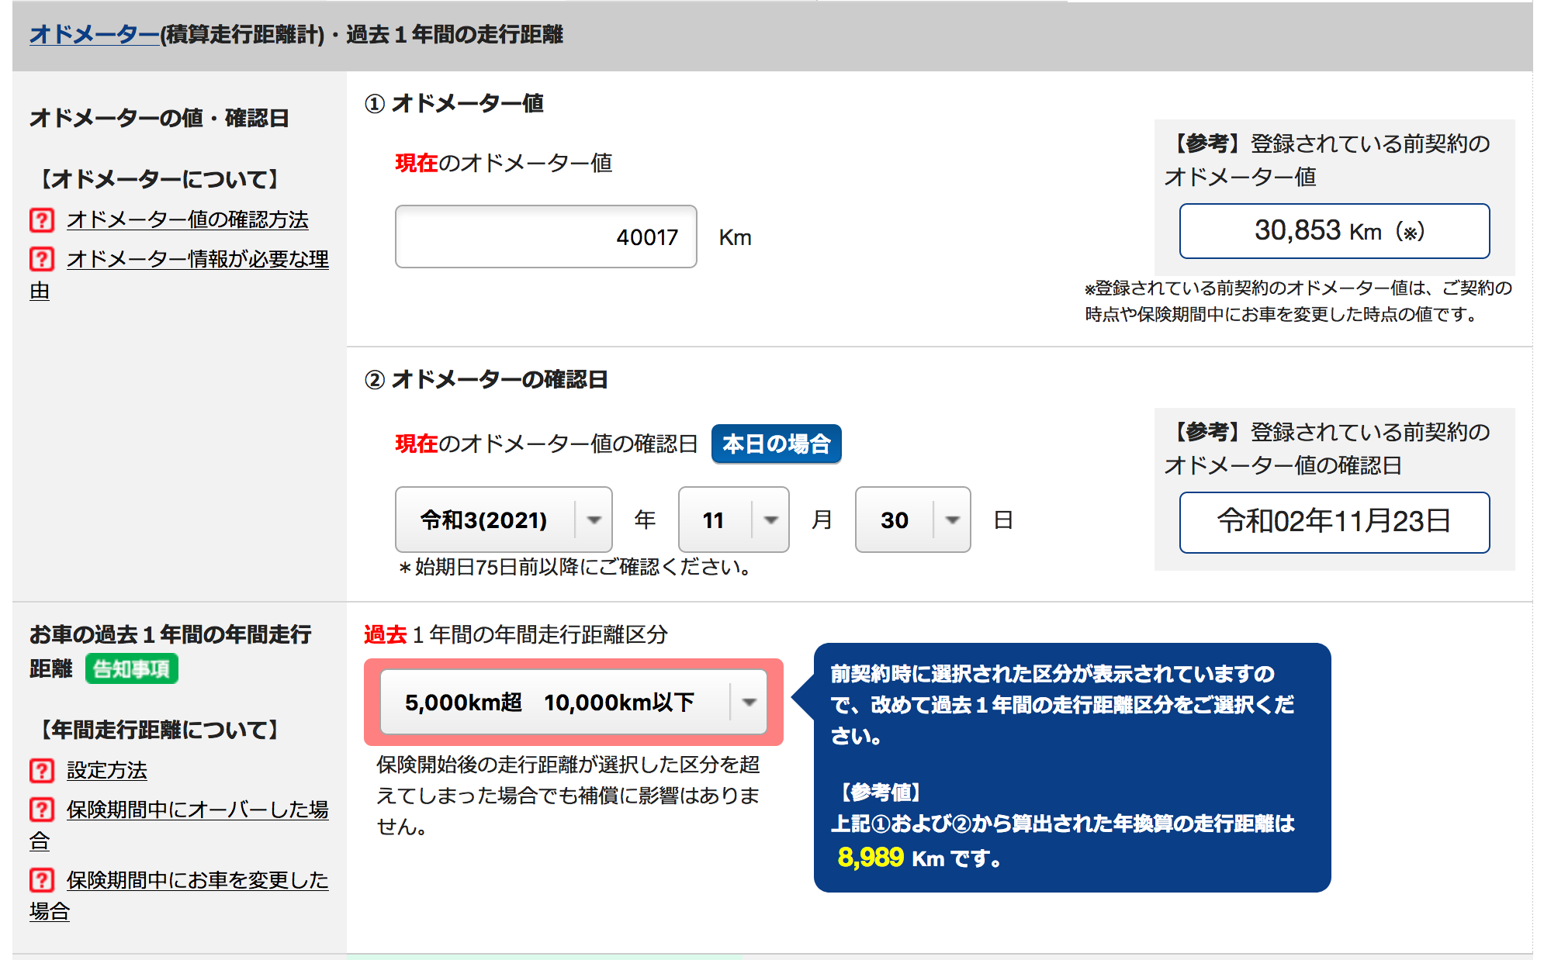Click help icon beside オドメーター値の確認方法

[42, 220]
